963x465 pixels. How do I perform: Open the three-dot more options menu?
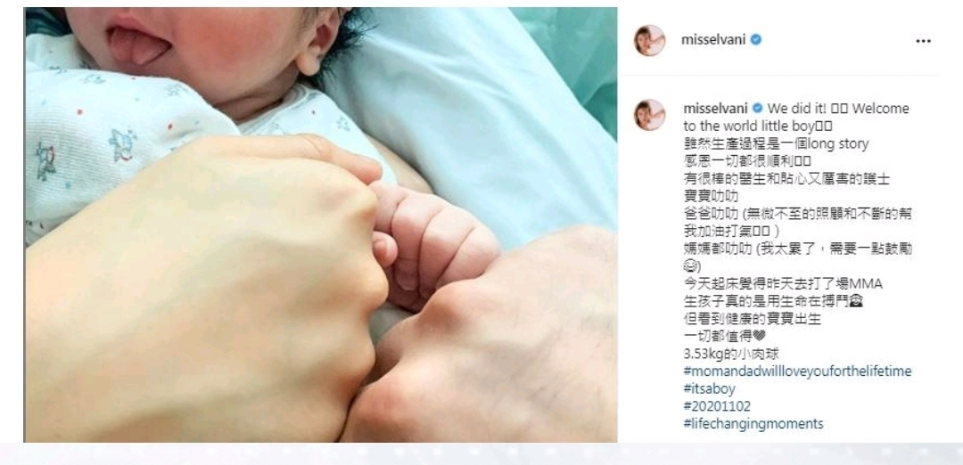[923, 41]
